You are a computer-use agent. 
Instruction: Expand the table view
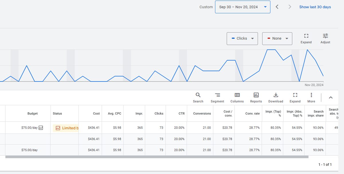pos(295,98)
